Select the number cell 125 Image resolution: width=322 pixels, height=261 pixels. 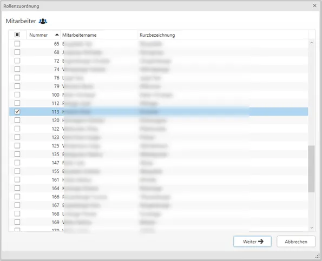point(55,146)
